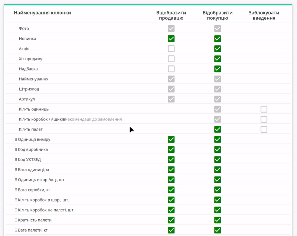Select drag handle beside Кратність палети
The width and height of the screenshot is (297, 236).
point(16,220)
